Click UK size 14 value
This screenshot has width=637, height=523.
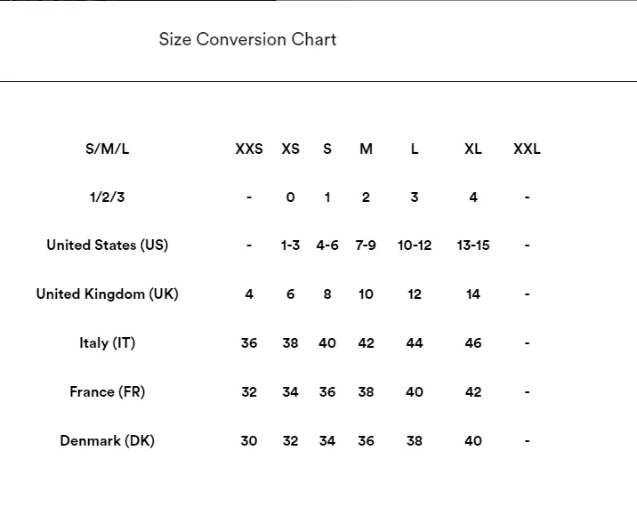tap(473, 294)
